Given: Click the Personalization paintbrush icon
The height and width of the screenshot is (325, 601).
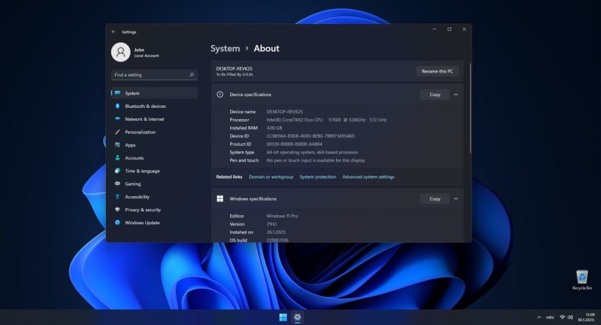Looking at the screenshot, I should coord(118,132).
